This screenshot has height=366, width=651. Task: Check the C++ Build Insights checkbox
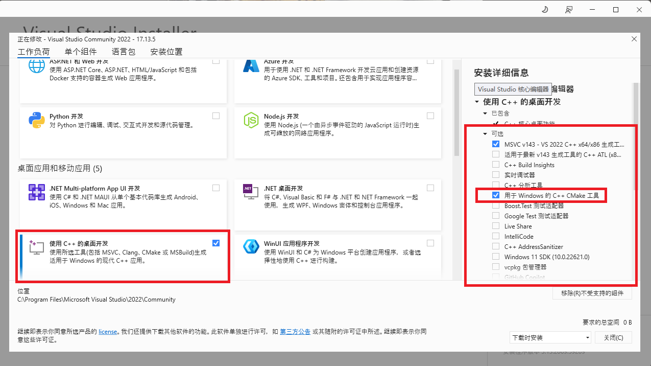pos(496,165)
